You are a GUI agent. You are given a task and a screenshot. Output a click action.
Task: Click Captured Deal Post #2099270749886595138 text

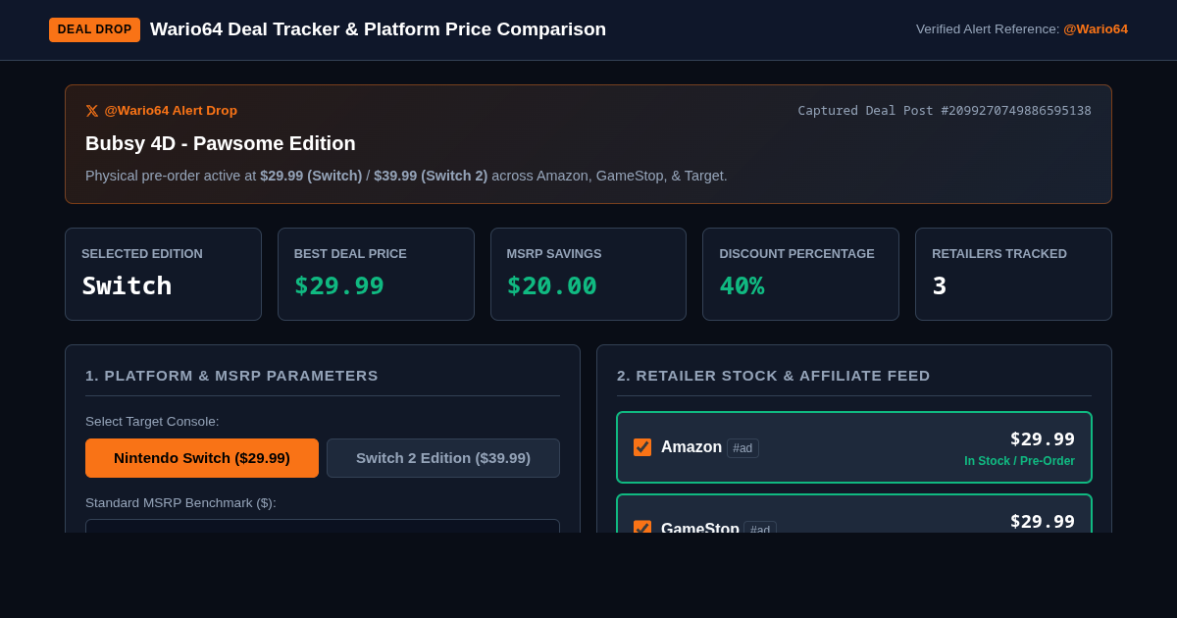point(945,111)
